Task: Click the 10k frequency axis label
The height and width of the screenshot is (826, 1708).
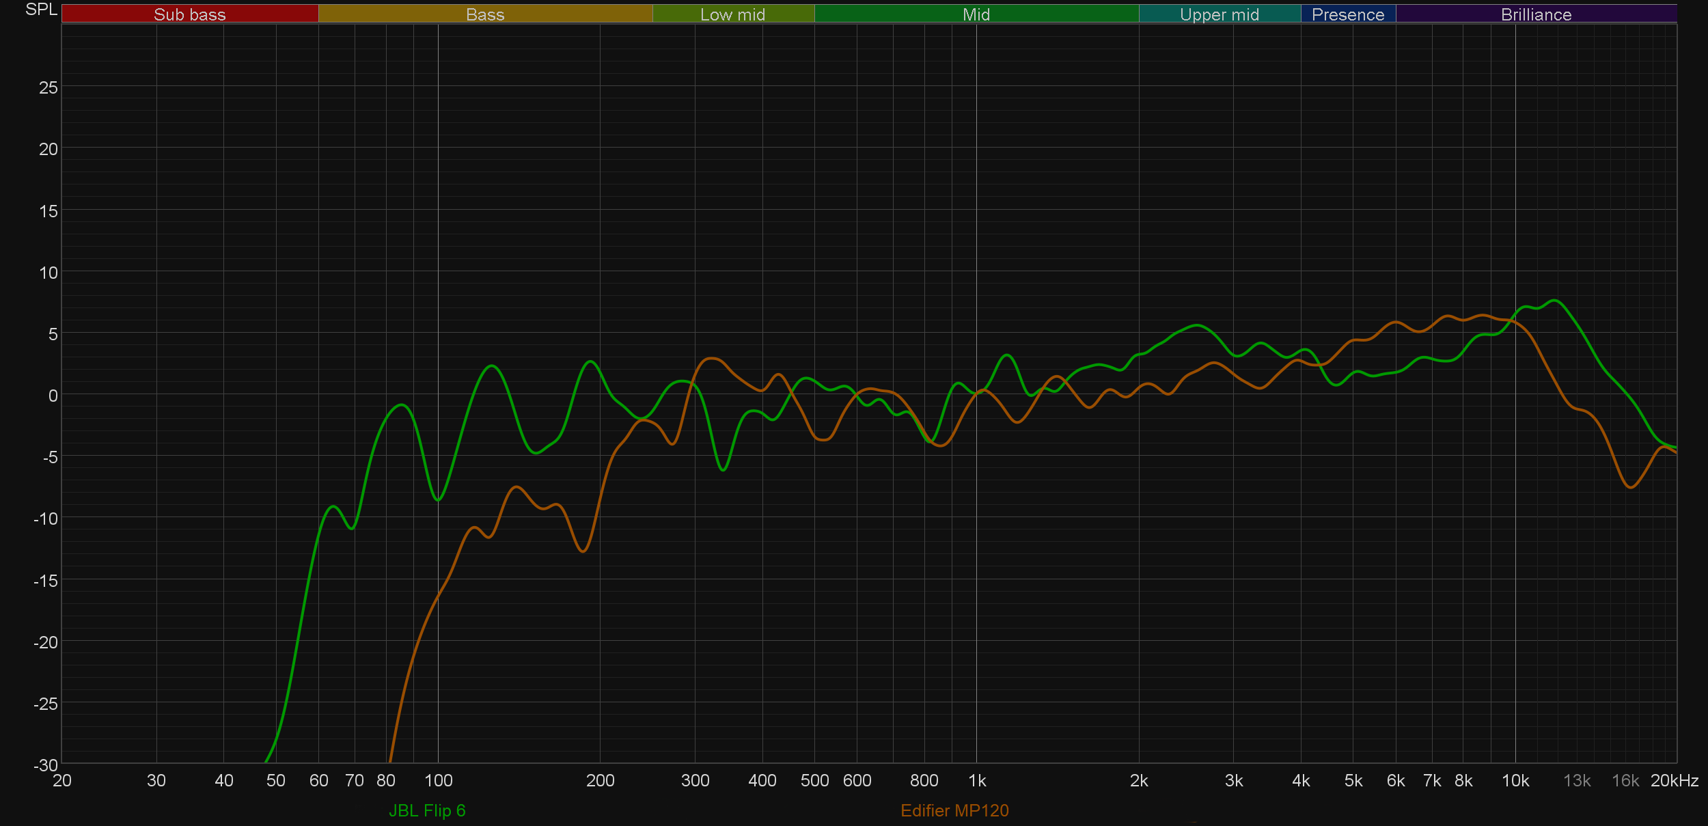Action: pos(1515,780)
